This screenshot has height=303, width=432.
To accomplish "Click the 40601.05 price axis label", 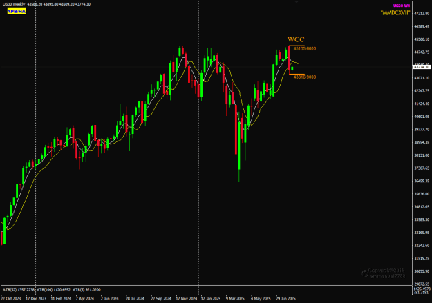I will pyautogui.click(x=422, y=117).
